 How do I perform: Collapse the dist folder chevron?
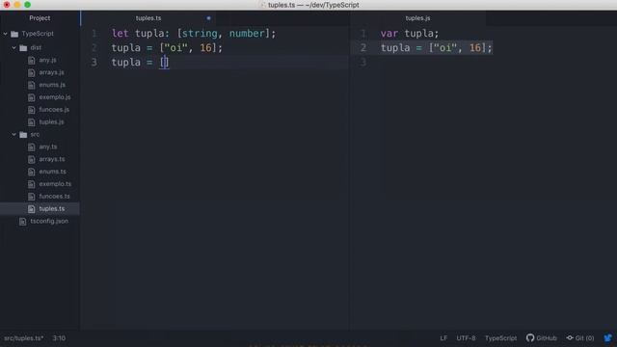13,47
